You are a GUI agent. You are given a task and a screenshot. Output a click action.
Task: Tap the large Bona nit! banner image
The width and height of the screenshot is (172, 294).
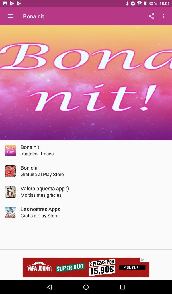click(x=86, y=82)
